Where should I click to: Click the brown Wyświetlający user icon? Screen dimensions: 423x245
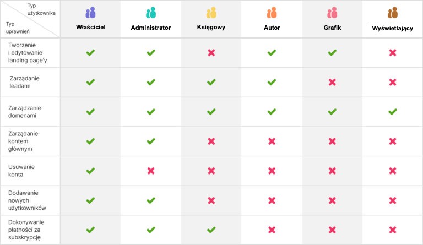[393, 13]
